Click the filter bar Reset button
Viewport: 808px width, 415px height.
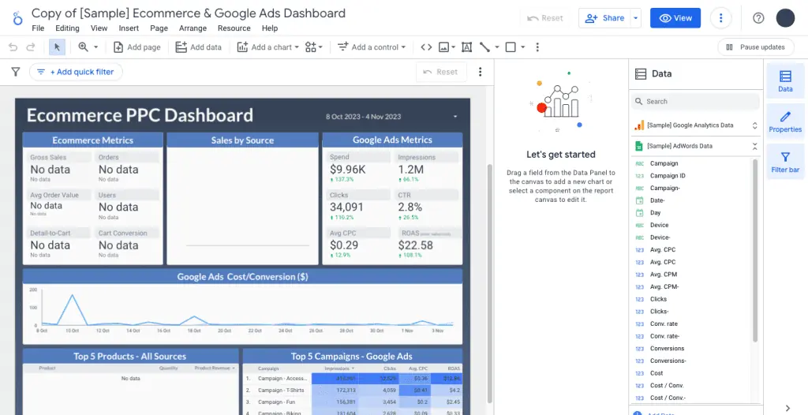pyautogui.click(x=441, y=72)
